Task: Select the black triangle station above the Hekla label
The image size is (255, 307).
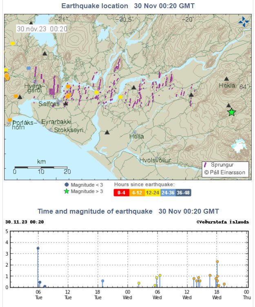Action: 226,79
